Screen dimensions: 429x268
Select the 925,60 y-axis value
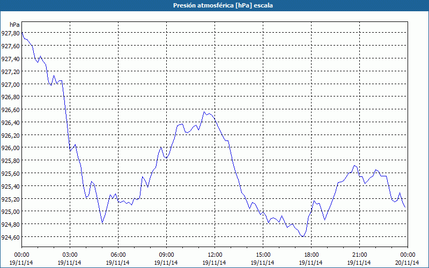click(x=11, y=173)
